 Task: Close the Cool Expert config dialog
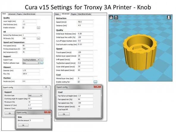(97, 87)
